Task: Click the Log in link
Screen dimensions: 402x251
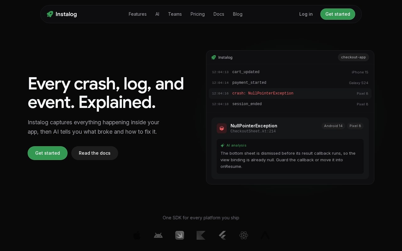Action: [306, 14]
